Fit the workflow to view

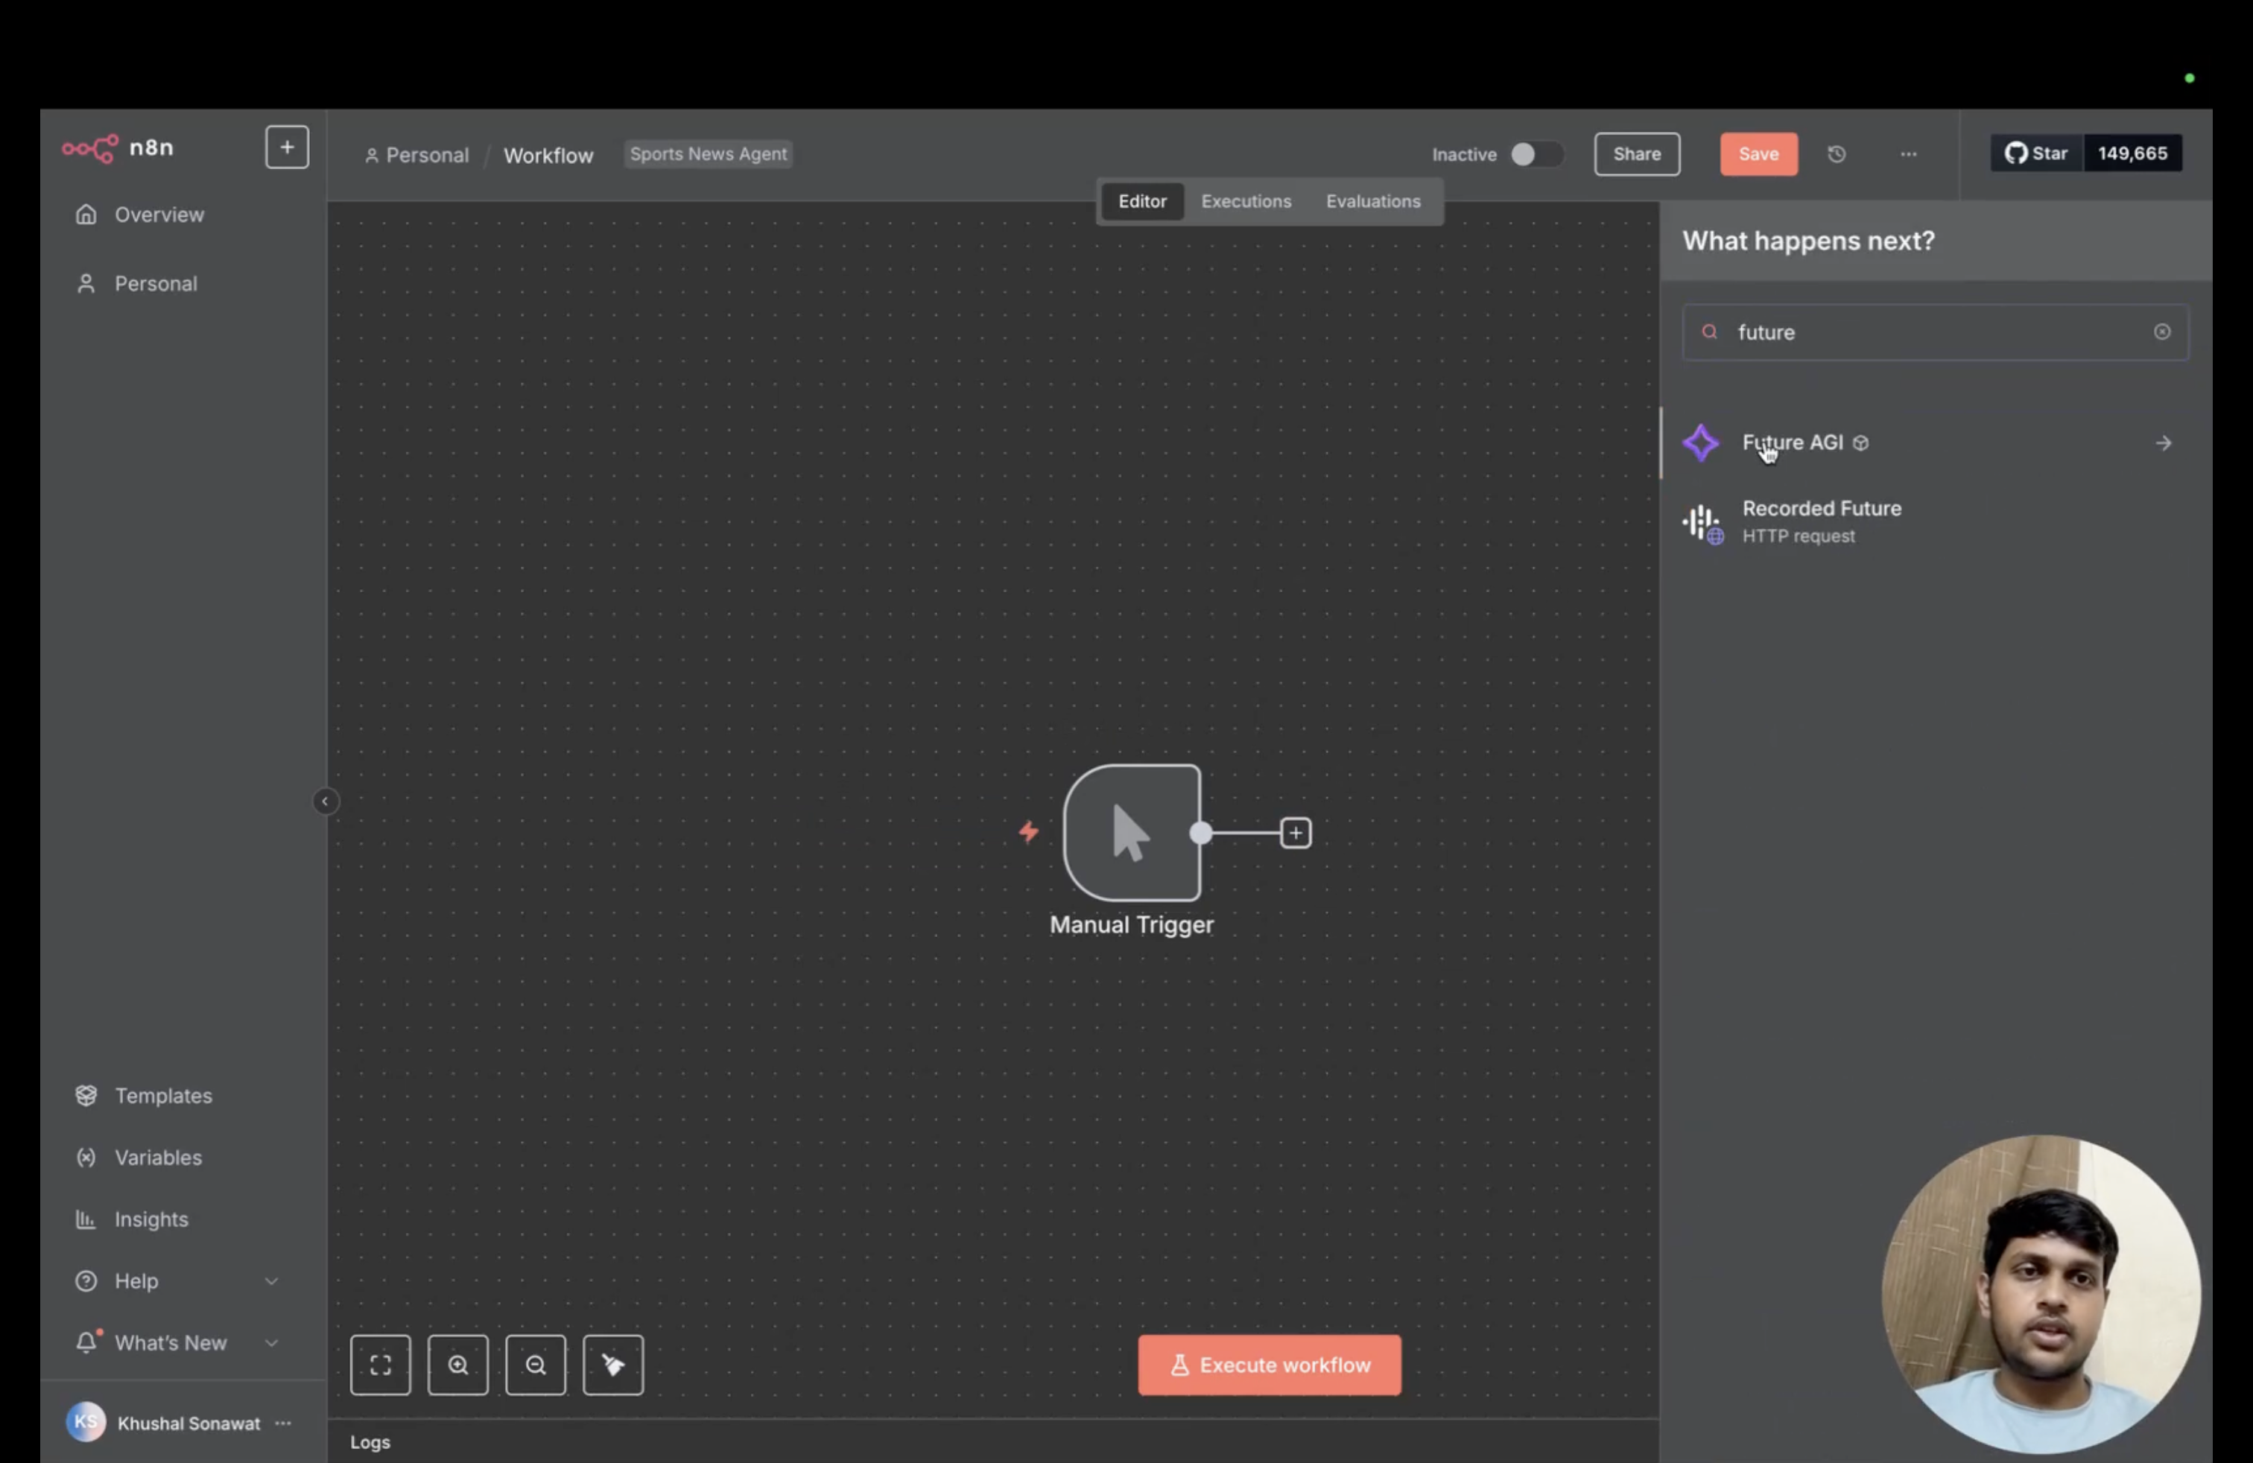(x=381, y=1365)
